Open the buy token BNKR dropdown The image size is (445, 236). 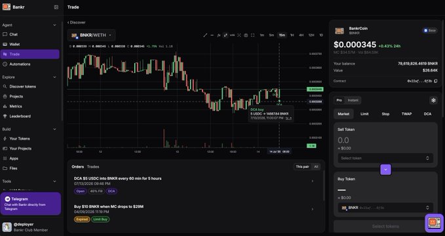coord(385,208)
